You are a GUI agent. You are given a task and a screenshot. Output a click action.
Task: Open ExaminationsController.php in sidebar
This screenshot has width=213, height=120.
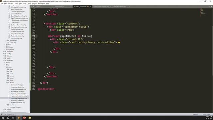click(x=19, y=27)
